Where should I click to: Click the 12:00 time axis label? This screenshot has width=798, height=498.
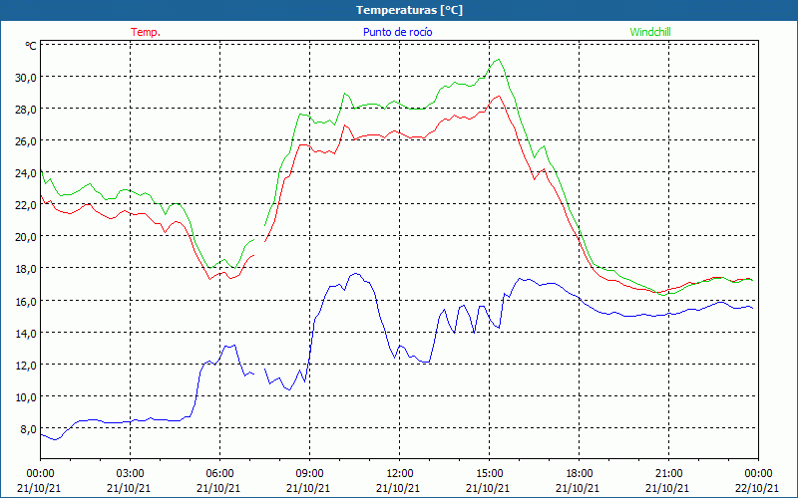pyautogui.click(x=400, y=474)
